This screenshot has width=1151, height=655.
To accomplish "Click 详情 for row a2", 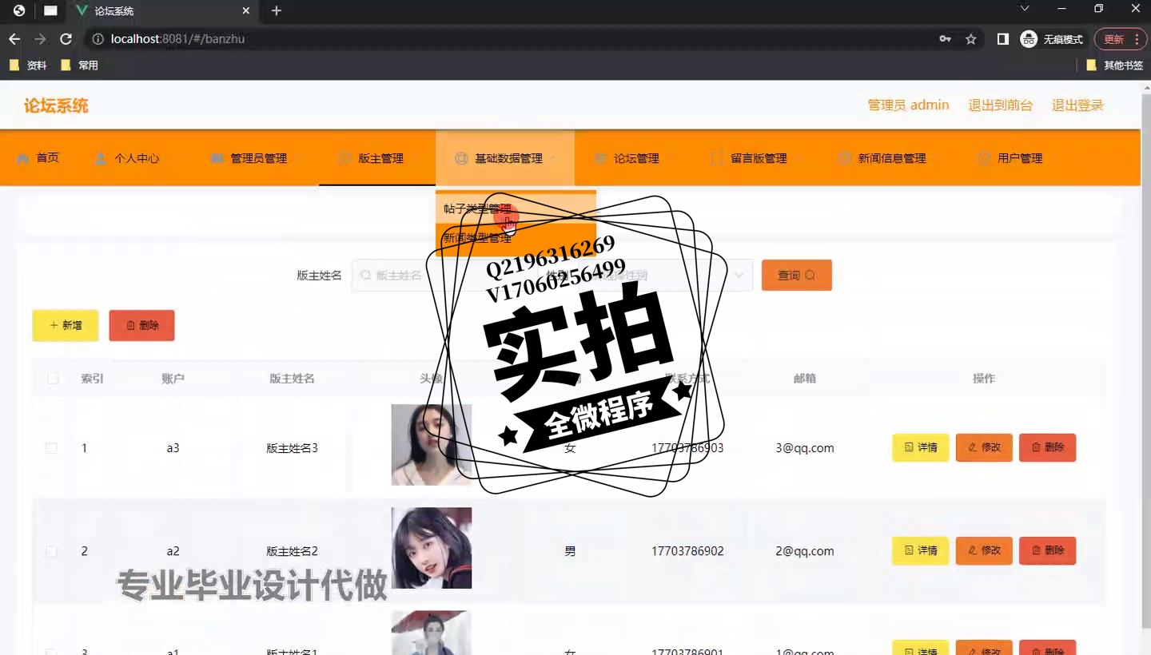I will coord(921,551).
